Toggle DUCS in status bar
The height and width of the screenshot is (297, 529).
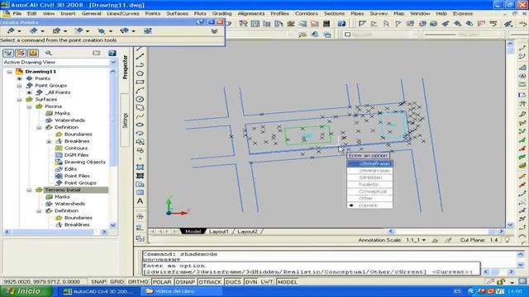coord(233,281)
